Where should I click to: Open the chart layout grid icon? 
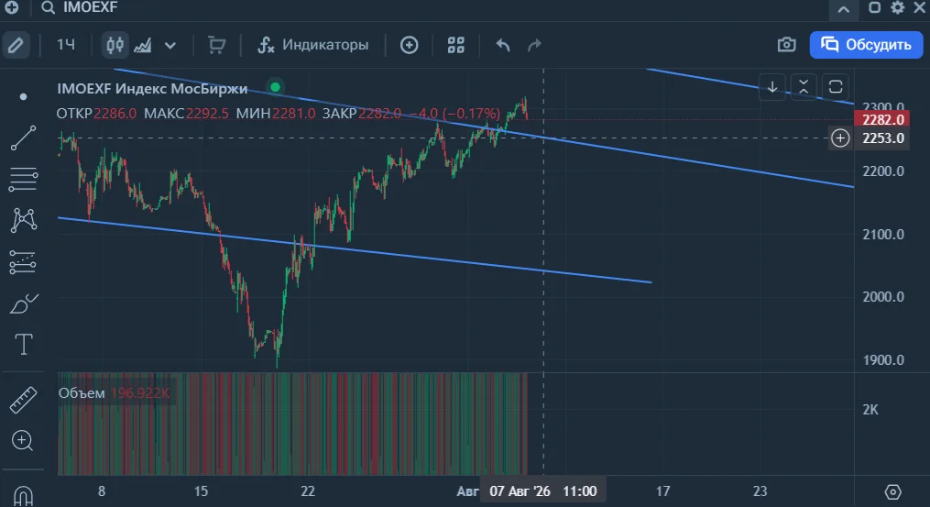pos(455,45)
